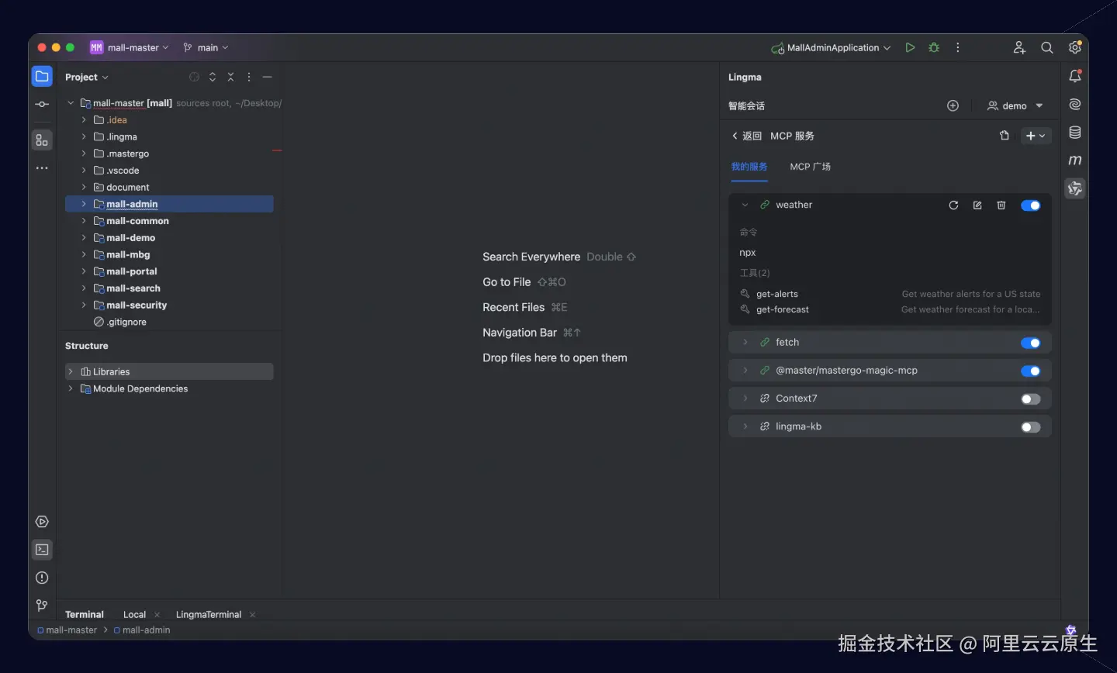Screen dimensions: 1117x673
Task: Switch to the MCP 广场 tab
Action: coord(810,167)
